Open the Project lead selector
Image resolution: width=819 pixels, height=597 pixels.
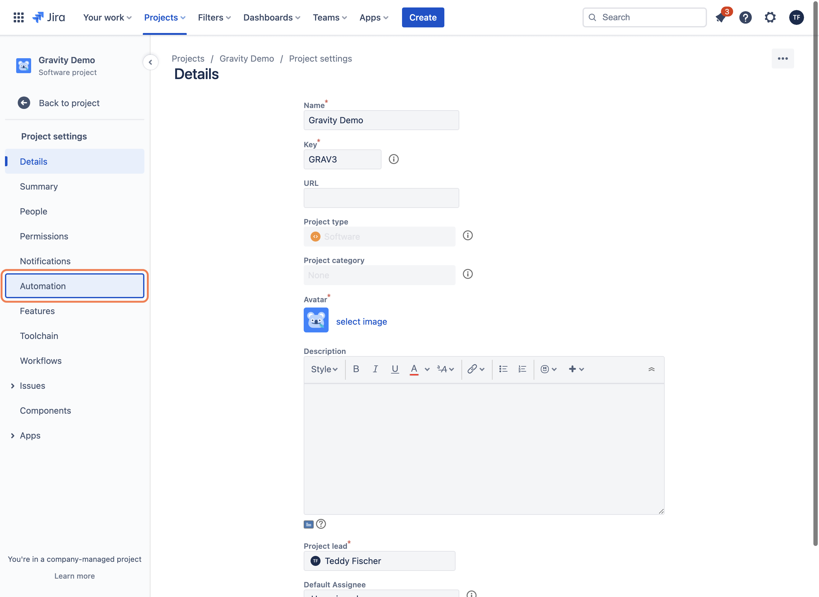379,561
